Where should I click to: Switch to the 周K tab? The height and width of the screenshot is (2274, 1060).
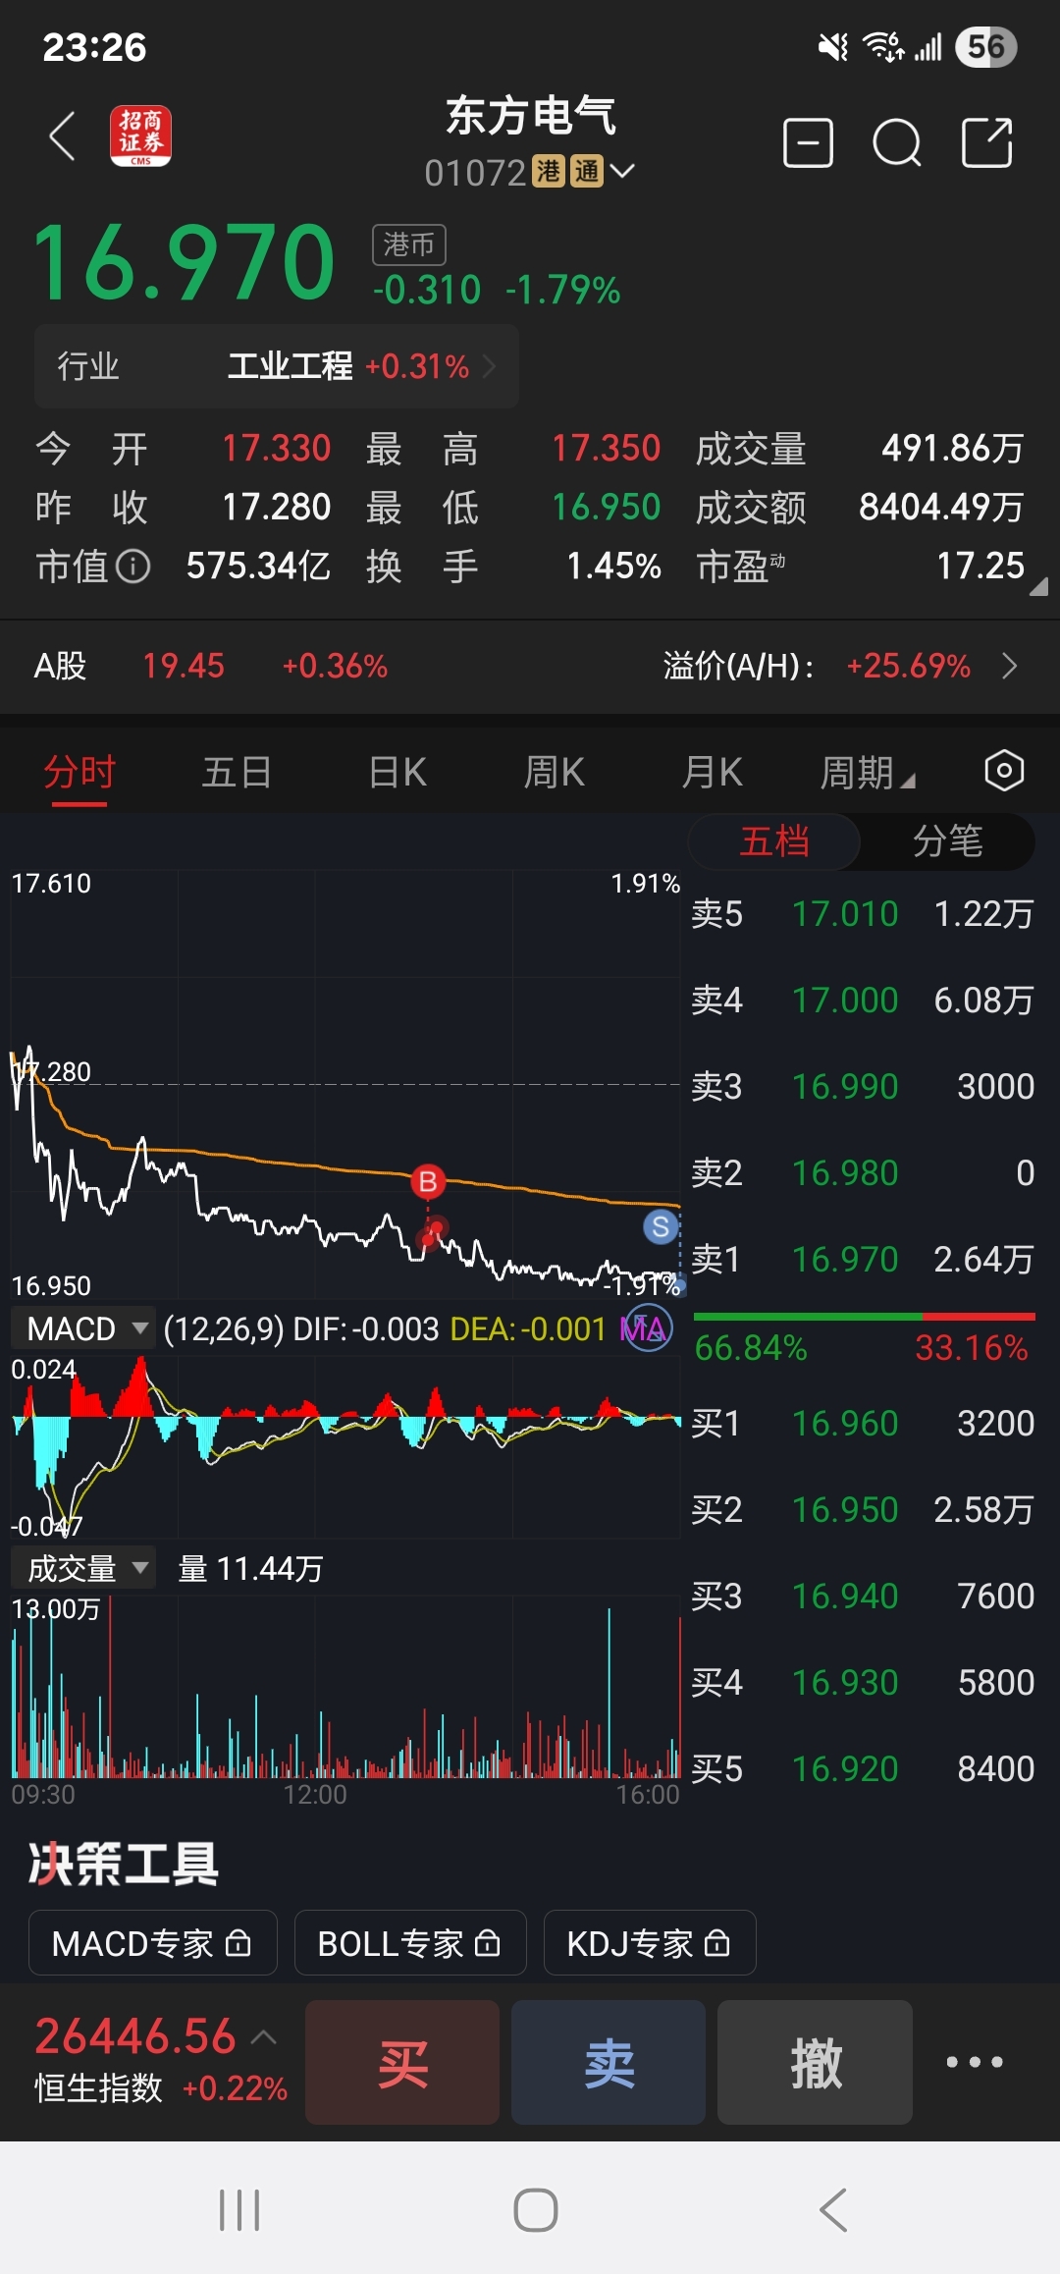[x=554, y=772]
